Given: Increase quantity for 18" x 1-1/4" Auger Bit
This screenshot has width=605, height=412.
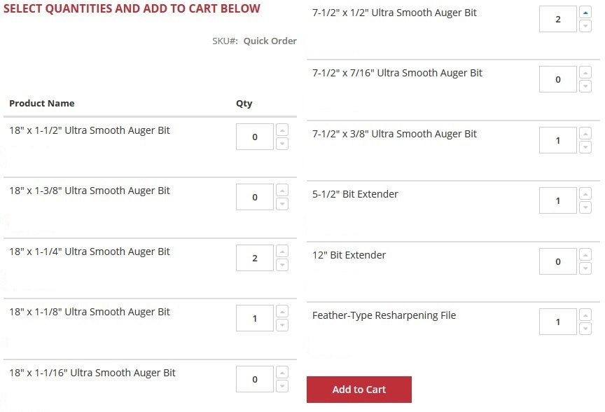Looking at the screenshot, I should tap(282, 251).
